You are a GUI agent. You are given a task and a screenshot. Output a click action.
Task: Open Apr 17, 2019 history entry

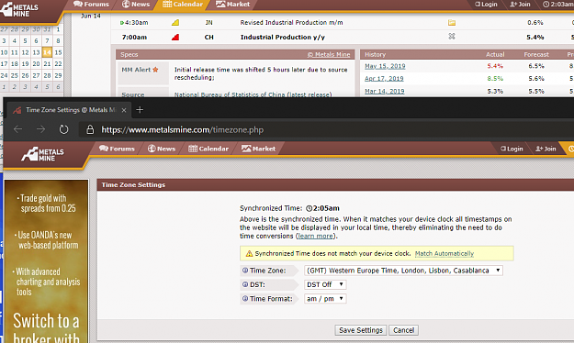[384, 79]
